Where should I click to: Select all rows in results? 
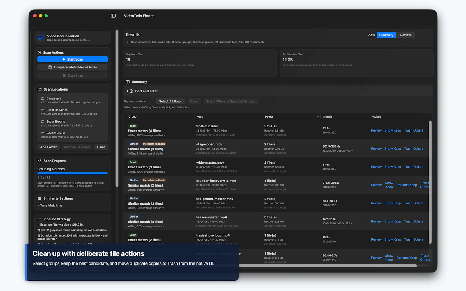[x=170, y=101]
